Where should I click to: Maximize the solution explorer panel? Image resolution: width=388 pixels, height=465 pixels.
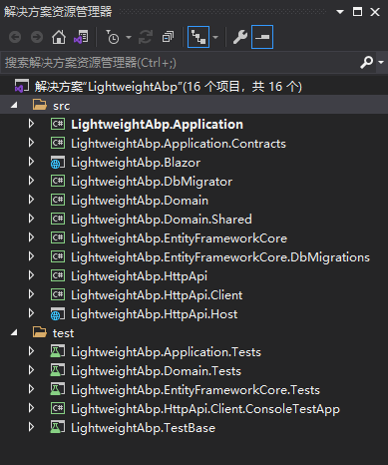click(357, 12)
